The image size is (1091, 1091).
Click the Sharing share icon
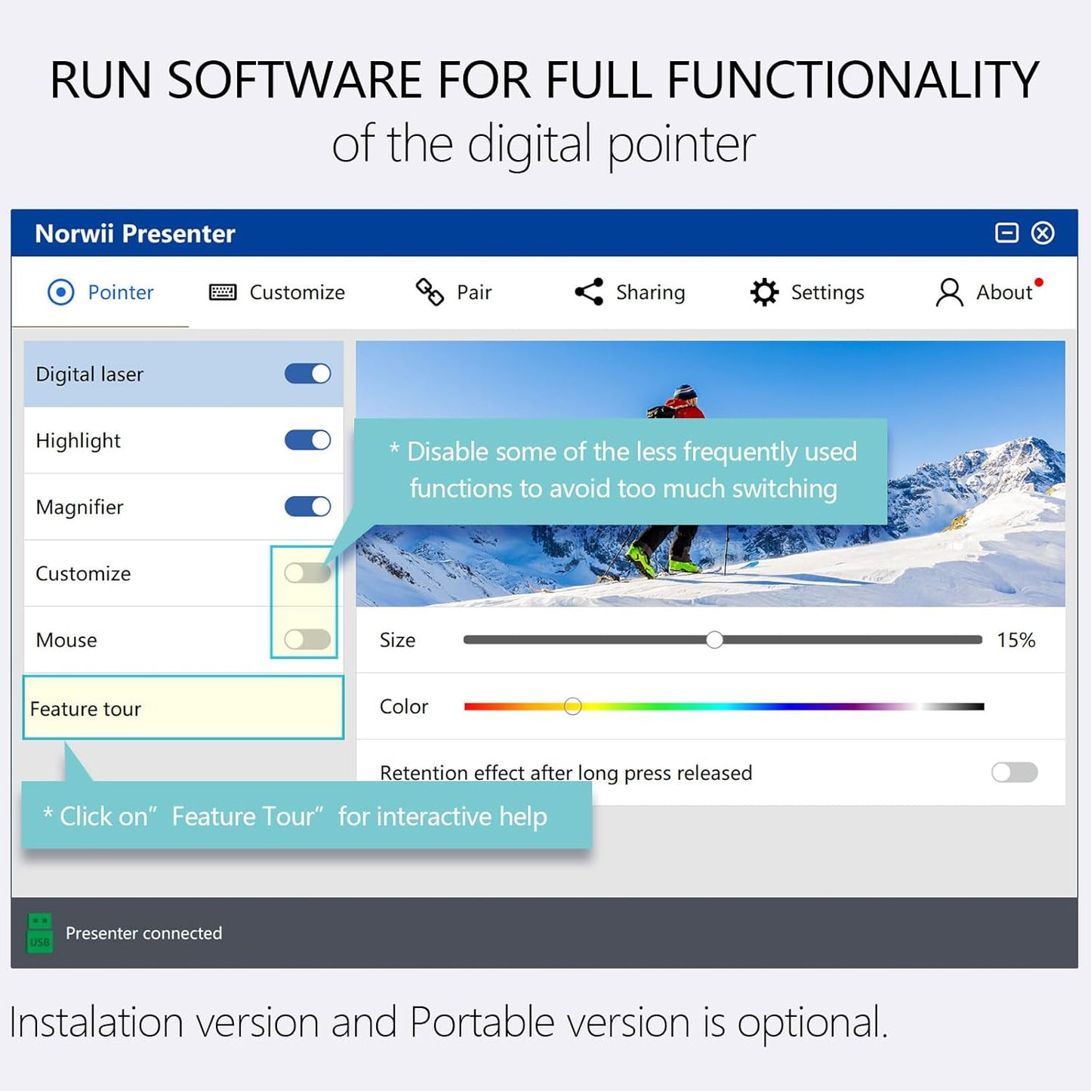coord(589,292)
